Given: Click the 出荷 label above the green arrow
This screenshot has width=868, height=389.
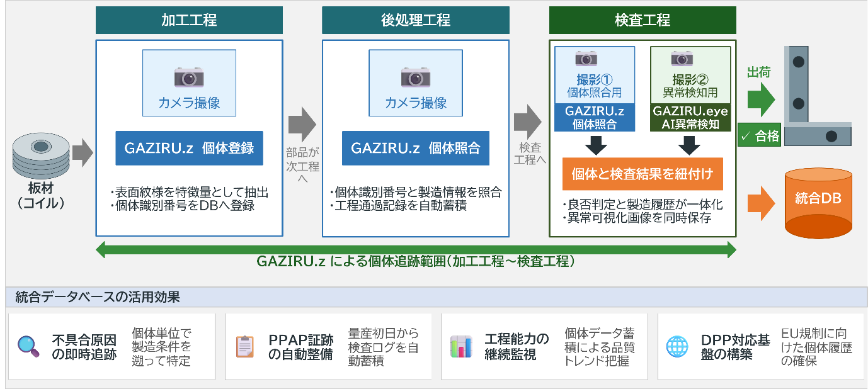Looking at the screenshot, I should [x=759, y=73].
